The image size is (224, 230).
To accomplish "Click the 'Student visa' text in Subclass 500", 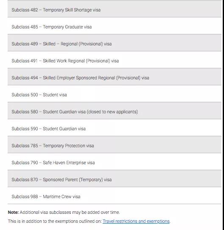I will (55, 95).
